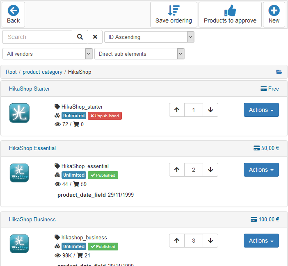Click Unlimited stock badge of HikaShop_essential

click(74, 175)
